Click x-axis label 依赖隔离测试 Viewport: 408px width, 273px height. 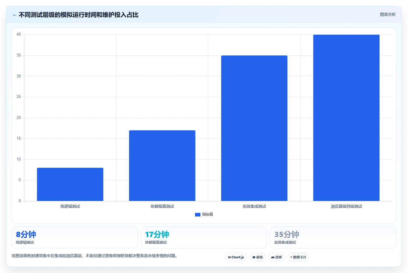pos(162,207)
